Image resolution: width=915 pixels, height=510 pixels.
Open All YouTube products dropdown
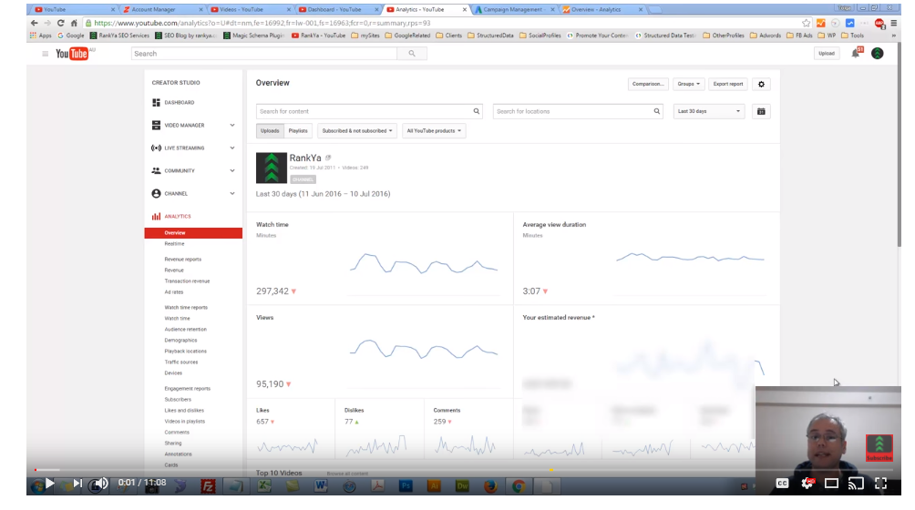tap(434, 130)
